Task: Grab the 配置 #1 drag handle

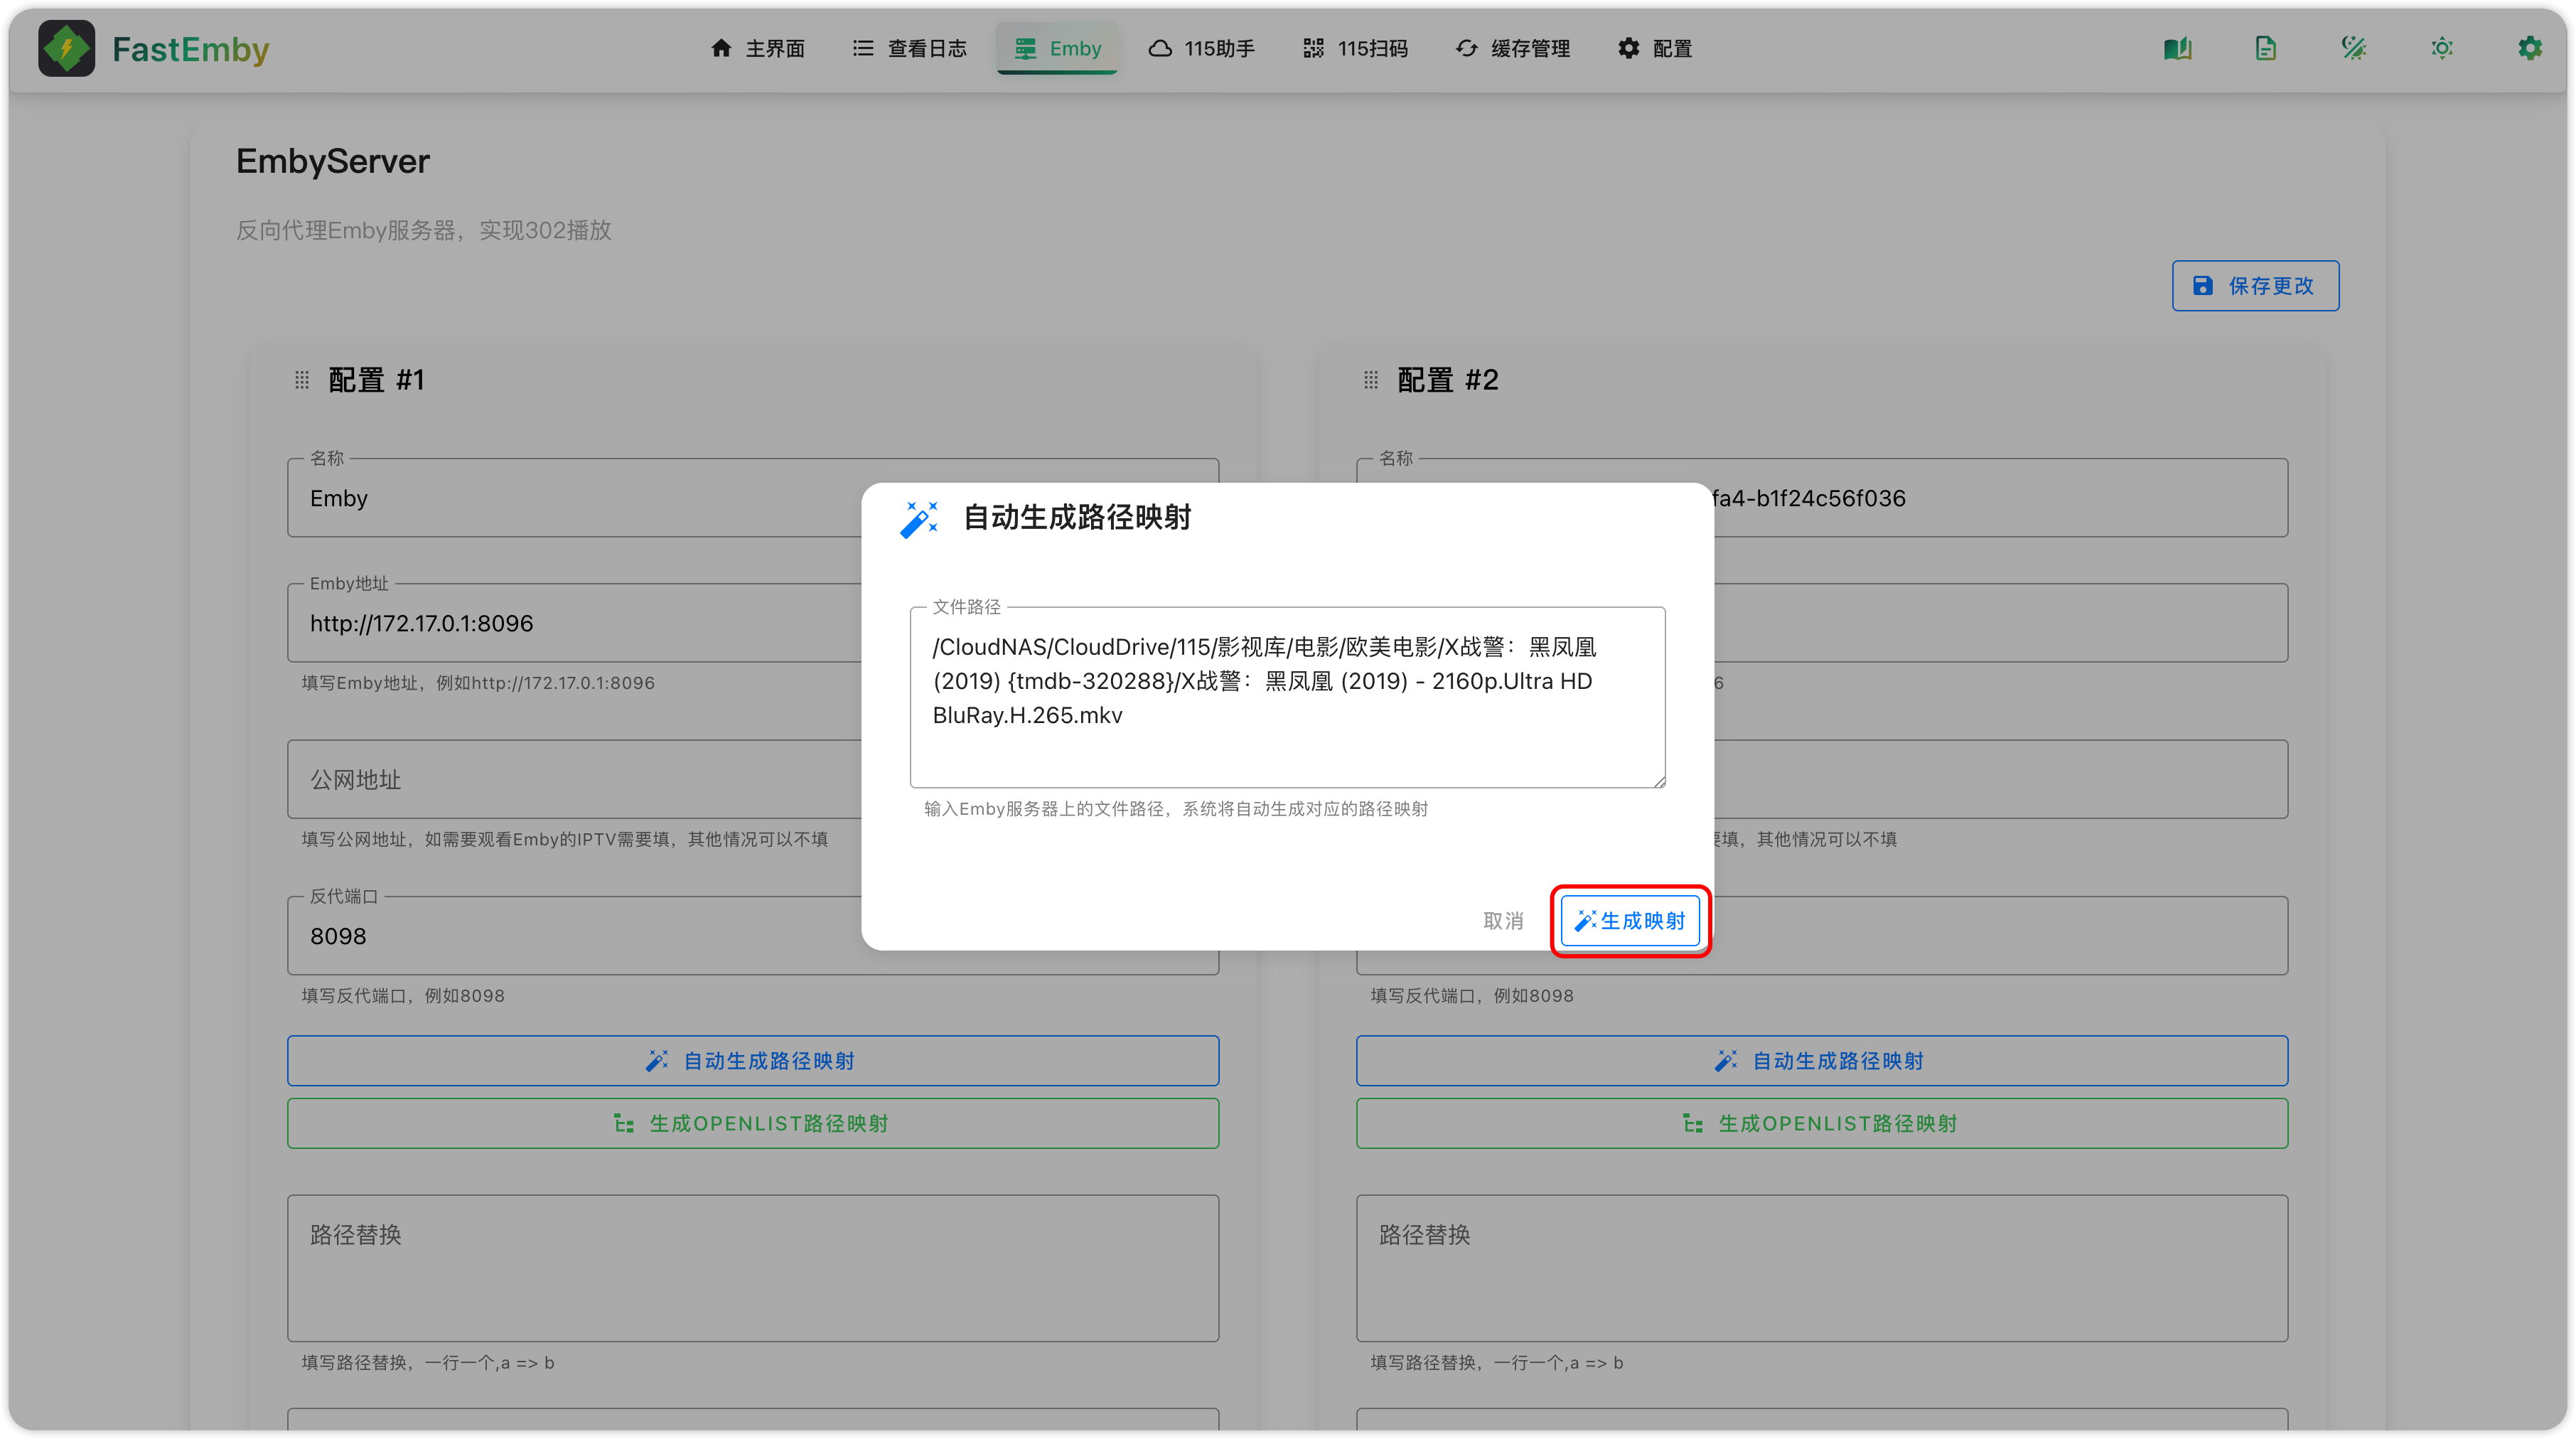Action: (301, 380)
